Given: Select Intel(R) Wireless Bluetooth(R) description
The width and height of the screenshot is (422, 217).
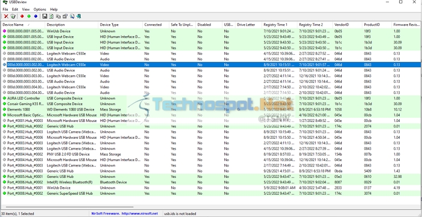Looking at the screenshot, I should point(69,182).
